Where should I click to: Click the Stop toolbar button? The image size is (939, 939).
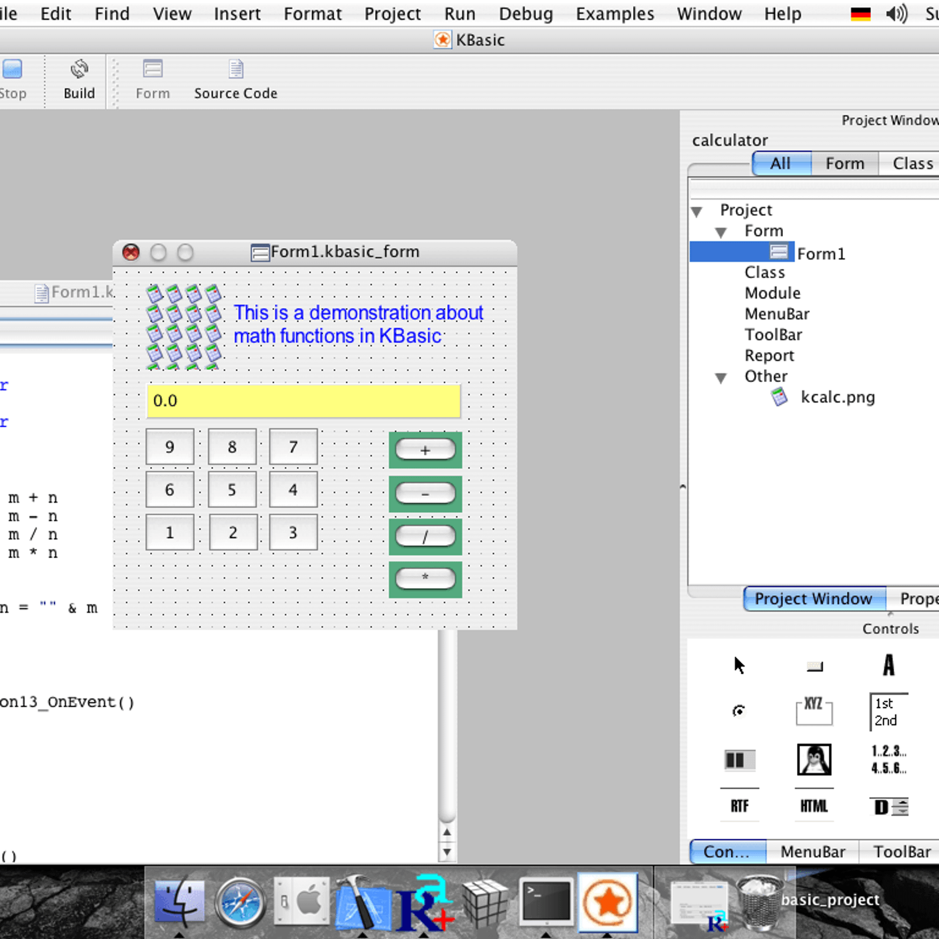click(12, 80)
